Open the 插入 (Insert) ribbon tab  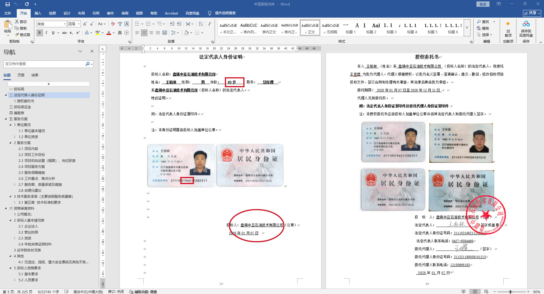pyautogui.click(x=38, y=13)
